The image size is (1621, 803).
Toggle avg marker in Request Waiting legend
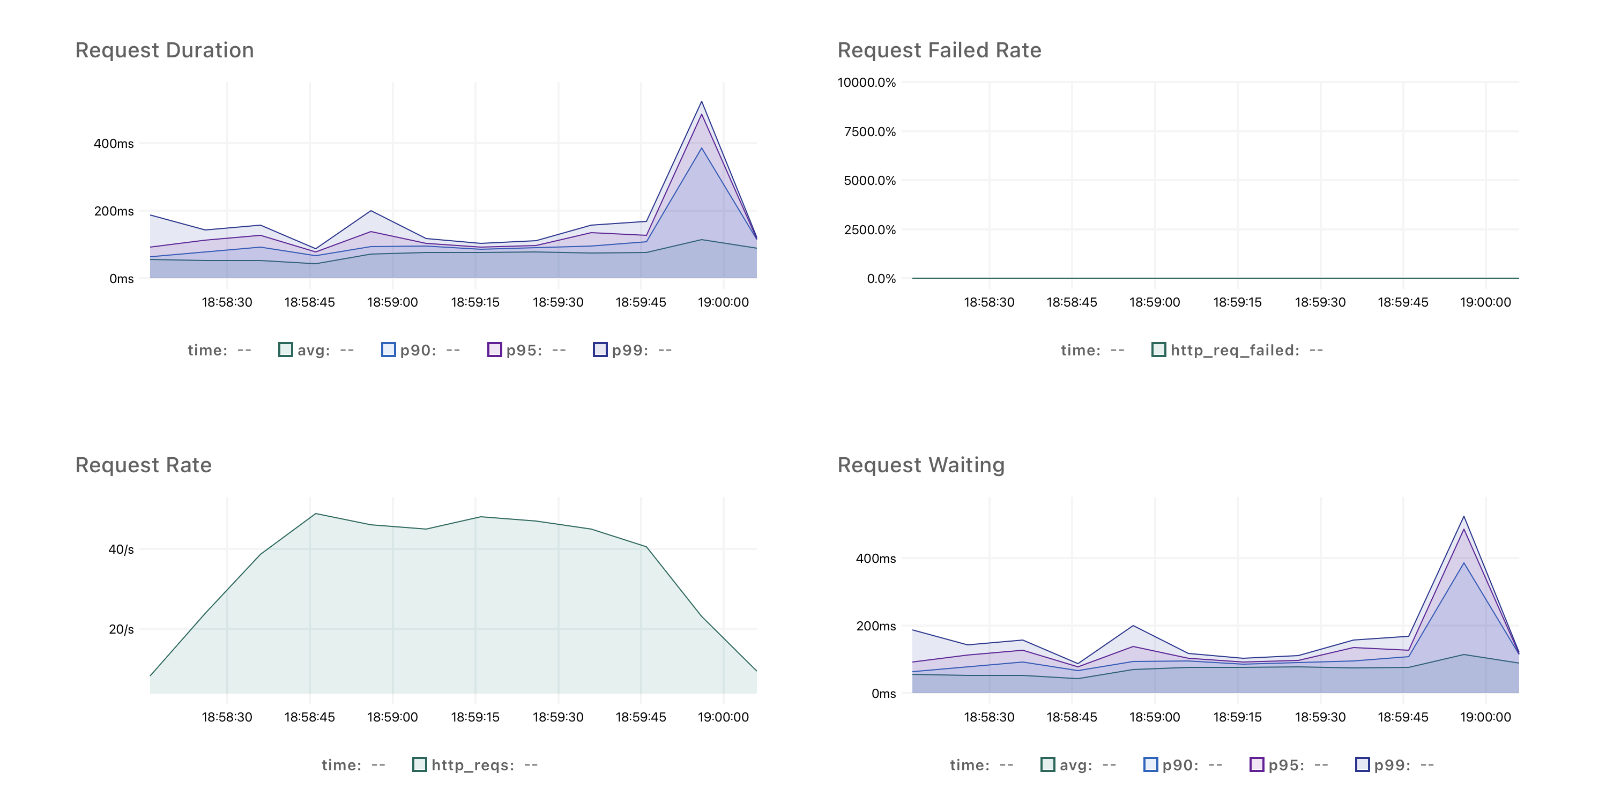tap(1048, 764)
